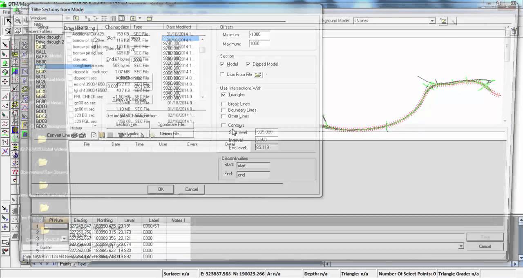Open the combo box above the right-side Cancel button

coord(461,246)
